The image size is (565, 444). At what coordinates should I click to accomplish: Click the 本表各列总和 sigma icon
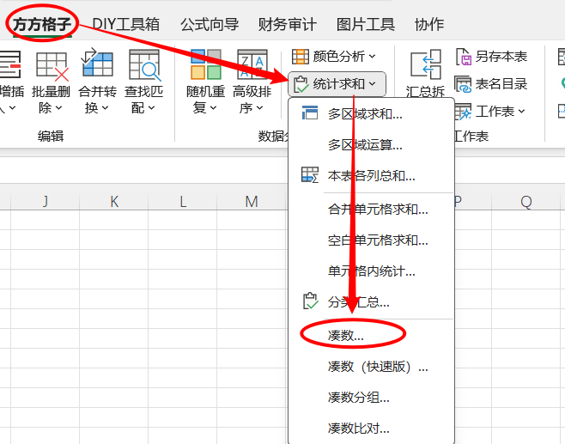[x=310, y=175]
